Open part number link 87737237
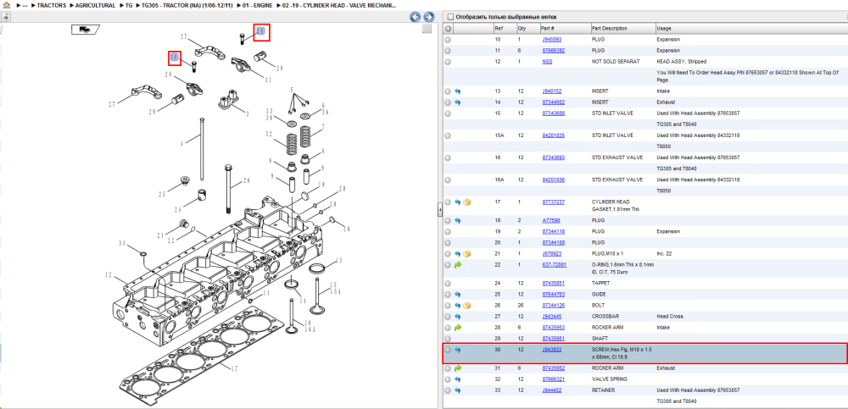The image size is (848, 409). click(553, 202)
